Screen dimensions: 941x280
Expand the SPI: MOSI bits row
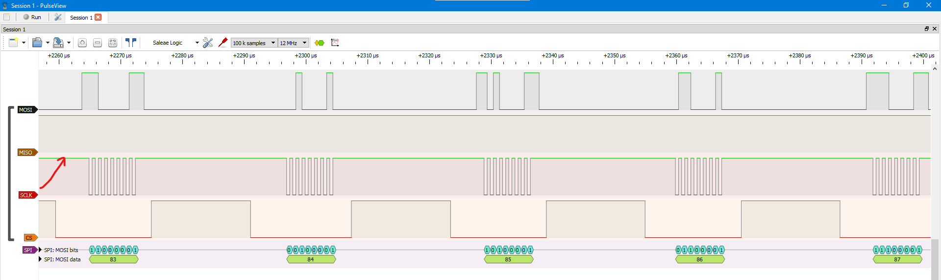(40, 250)
